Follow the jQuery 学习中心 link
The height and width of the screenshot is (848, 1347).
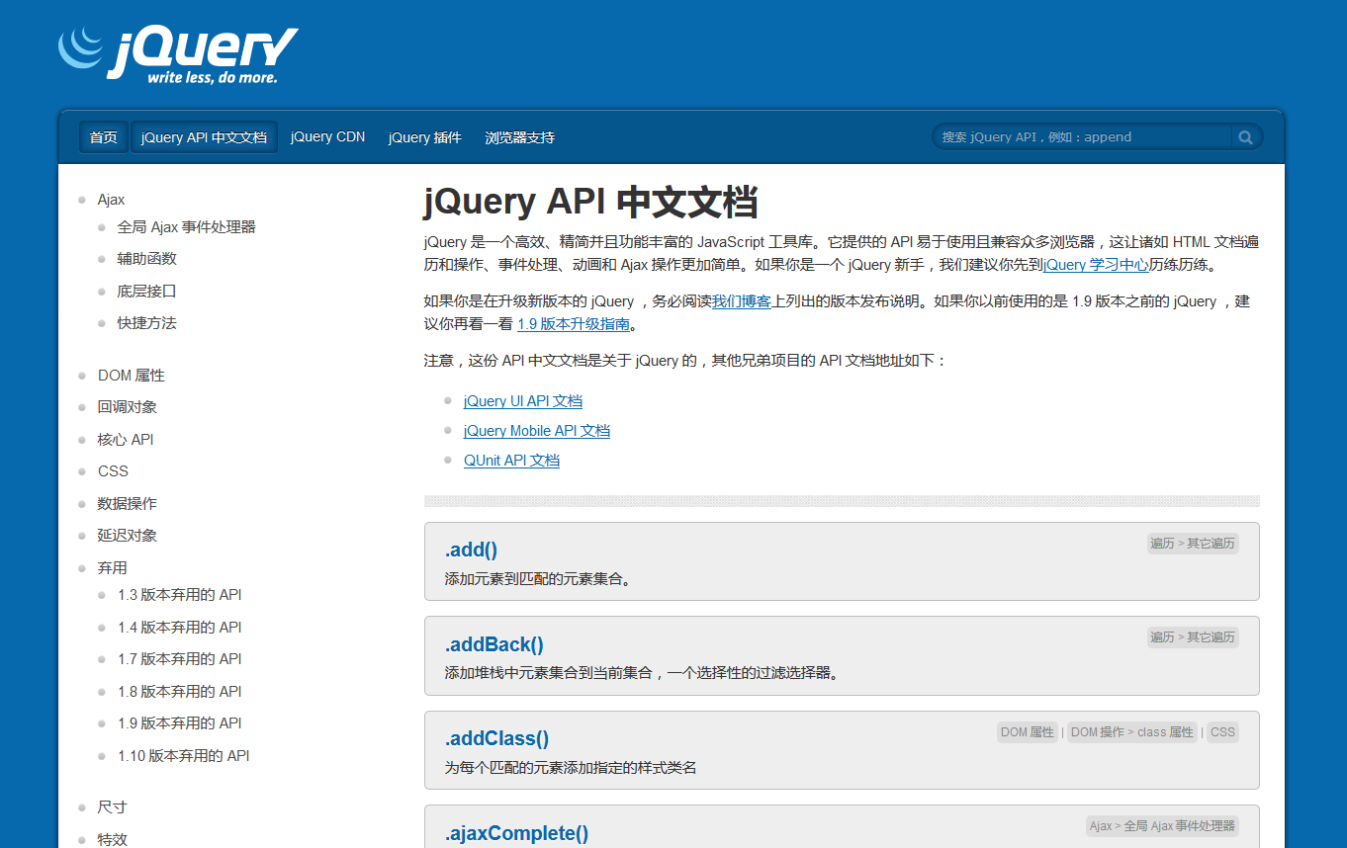pyautogui.click(x=1096, y=265)
